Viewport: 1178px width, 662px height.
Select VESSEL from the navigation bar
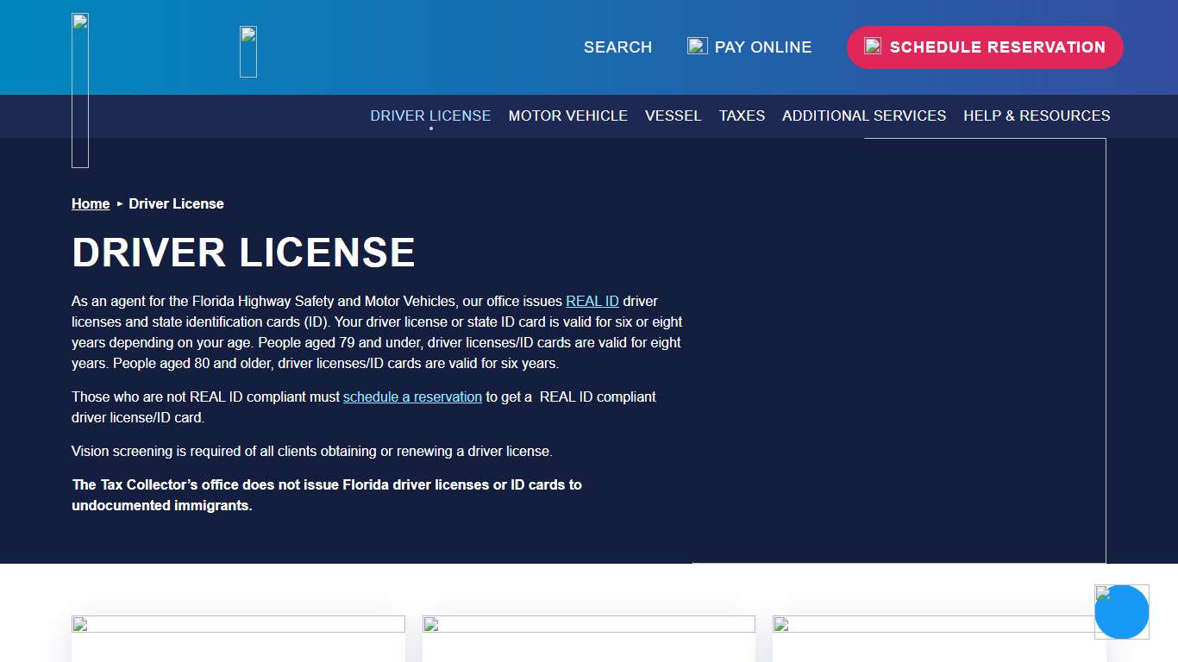pos(674,116)
